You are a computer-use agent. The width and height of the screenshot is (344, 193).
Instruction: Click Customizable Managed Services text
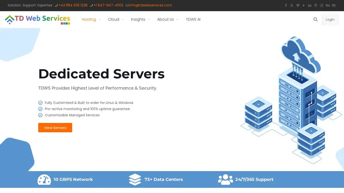click(x=72, y=115)
